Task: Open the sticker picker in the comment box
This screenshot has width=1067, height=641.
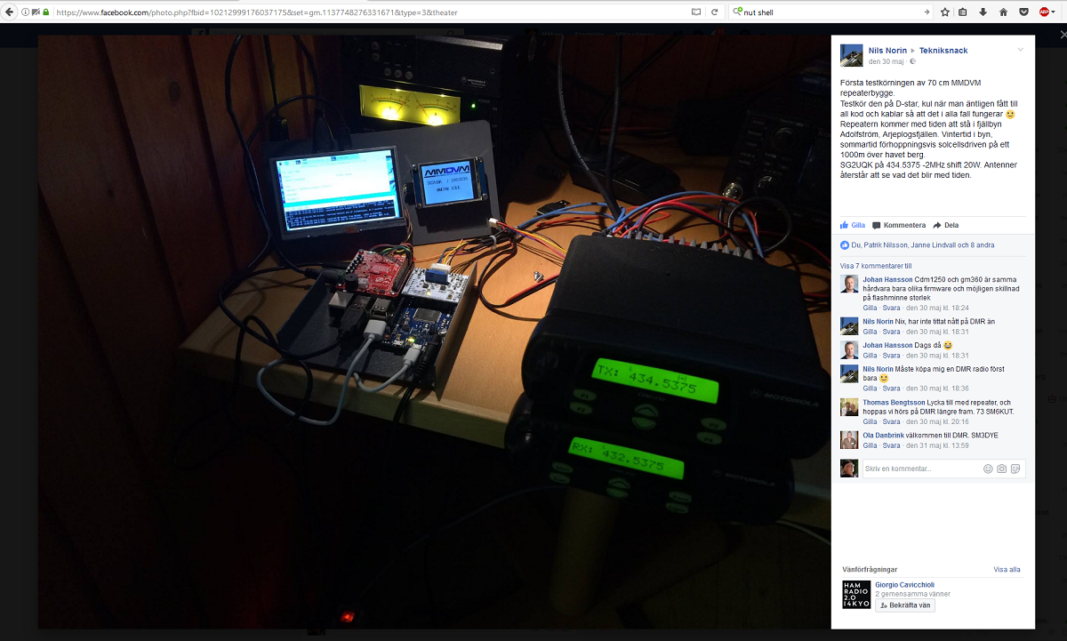Action: point(1016,469)
